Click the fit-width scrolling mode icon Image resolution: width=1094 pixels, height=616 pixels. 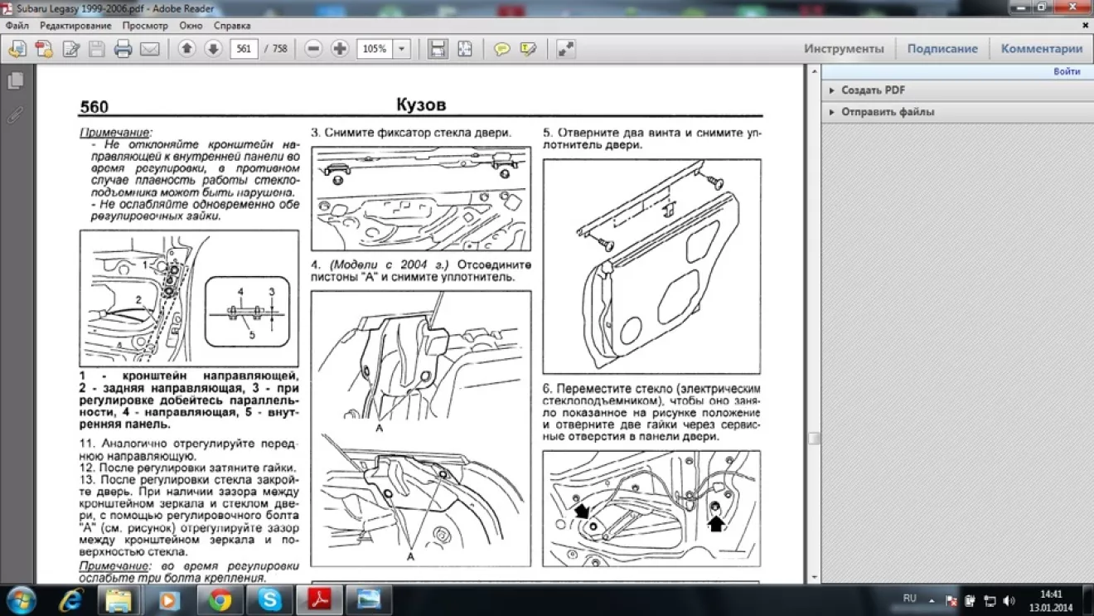438,49
